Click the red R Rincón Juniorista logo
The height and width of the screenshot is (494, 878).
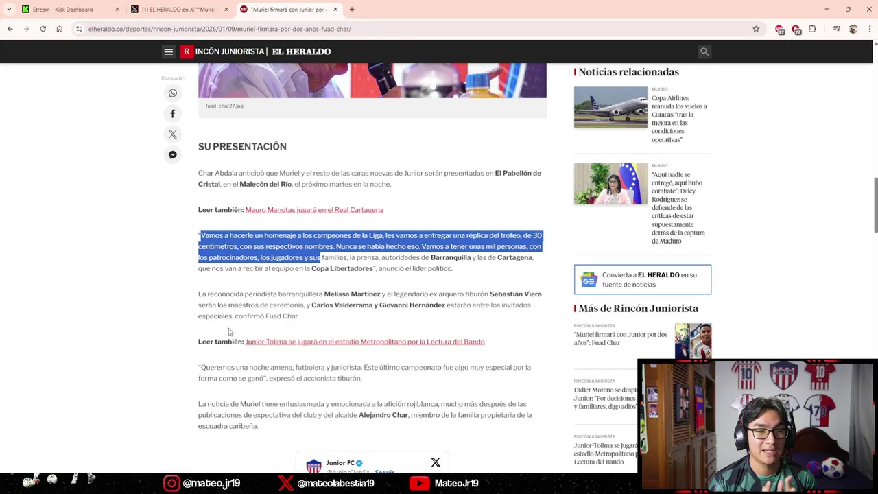pyautogui.click(x=187, y=51)
